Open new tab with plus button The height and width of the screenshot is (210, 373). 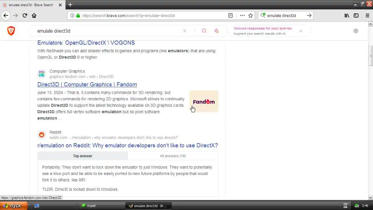(70, 5)
